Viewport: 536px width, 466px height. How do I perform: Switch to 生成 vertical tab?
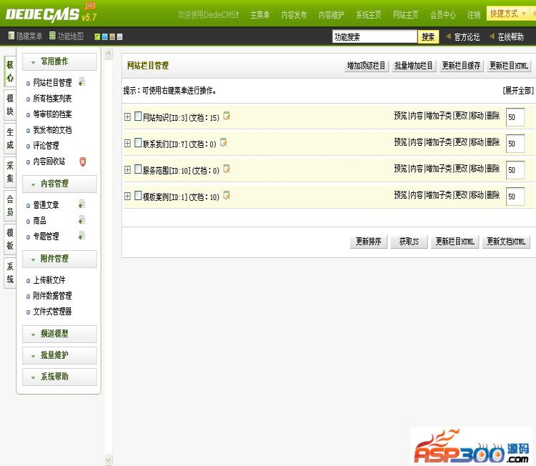[10, 138]
